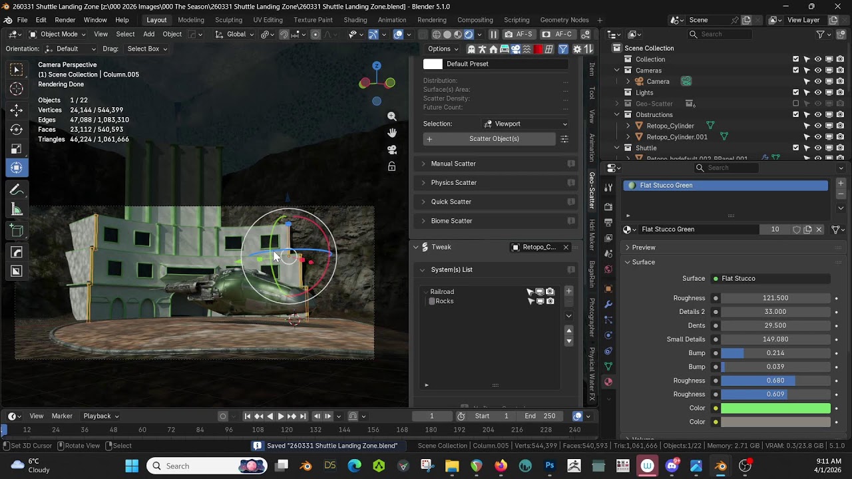Image resolution: width=852 pixels, height=479 pixels.
Task: Open the Modifiers wrench properties tab
Action: click(x=608, y=304)
